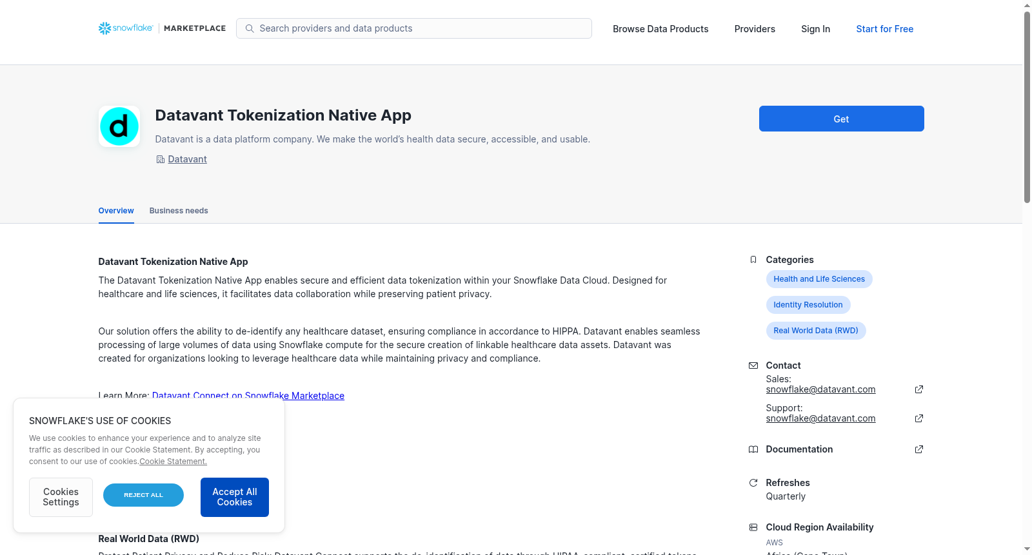
Task: Click the AWS region label
Action: tap(774, 543)
